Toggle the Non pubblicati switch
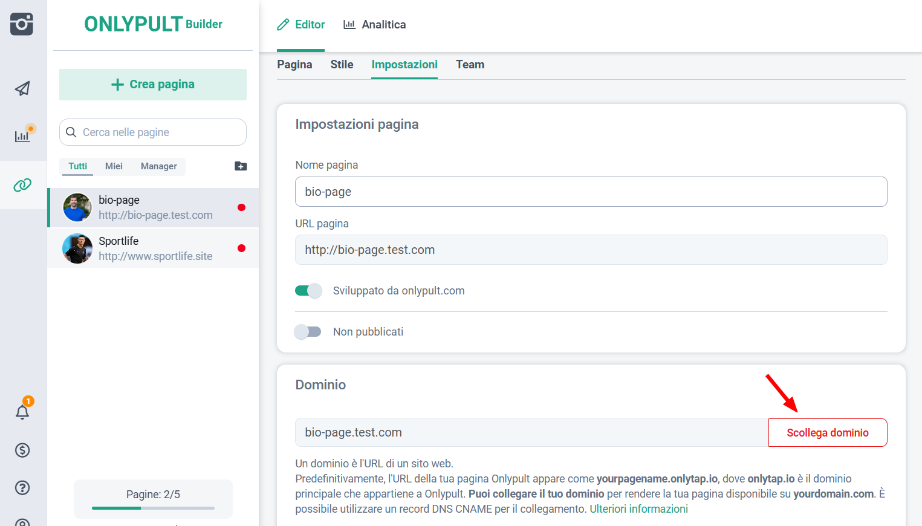This screenshot has height=526, width=922. coord(308,332)
